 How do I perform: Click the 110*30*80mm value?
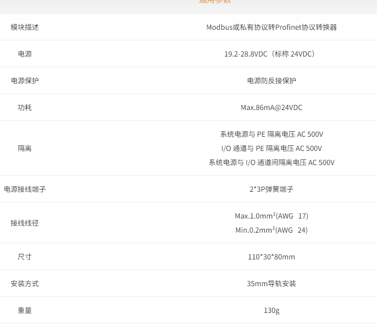coord(271,257)
